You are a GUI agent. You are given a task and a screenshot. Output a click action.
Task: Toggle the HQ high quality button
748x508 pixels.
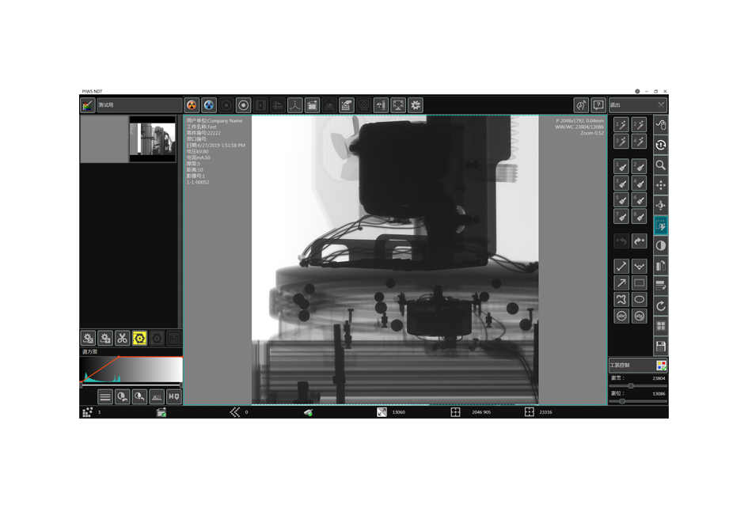tap(173, 396)
